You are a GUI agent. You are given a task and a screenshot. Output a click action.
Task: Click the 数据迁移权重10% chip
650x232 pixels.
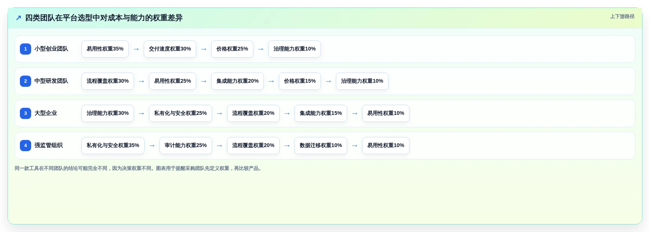(321, 146)
